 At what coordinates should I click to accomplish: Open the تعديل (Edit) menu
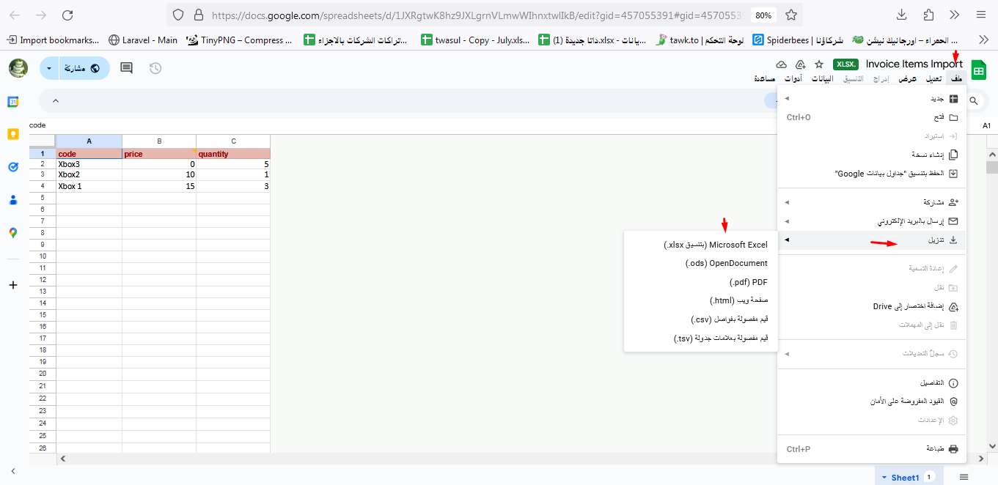click(933, 78)
